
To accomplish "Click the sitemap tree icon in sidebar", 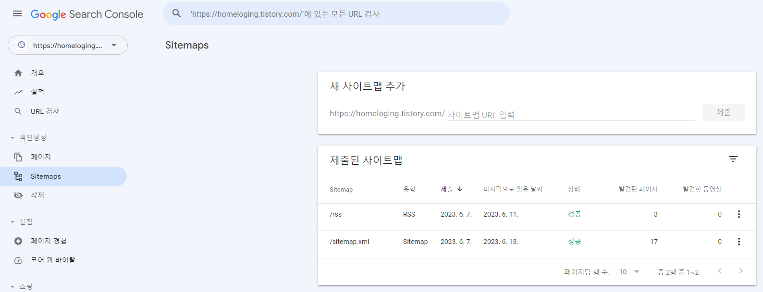I will pyautogui.click(x=18, y=176).
